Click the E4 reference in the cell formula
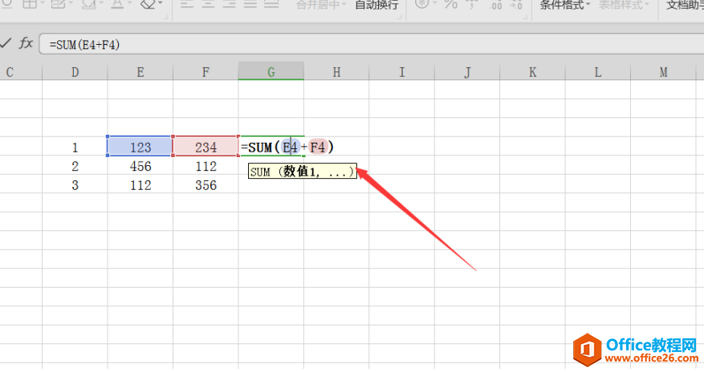Viewport: 704px width, 372px height. click(x=291, y=147)
